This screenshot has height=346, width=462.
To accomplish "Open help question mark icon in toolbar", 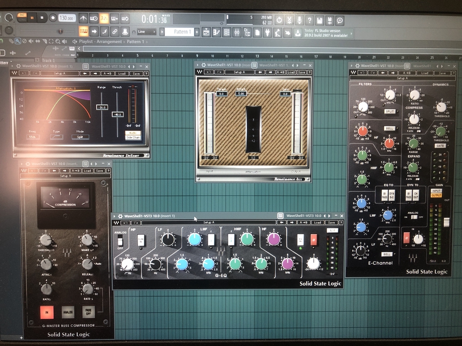I will [309, 20].
